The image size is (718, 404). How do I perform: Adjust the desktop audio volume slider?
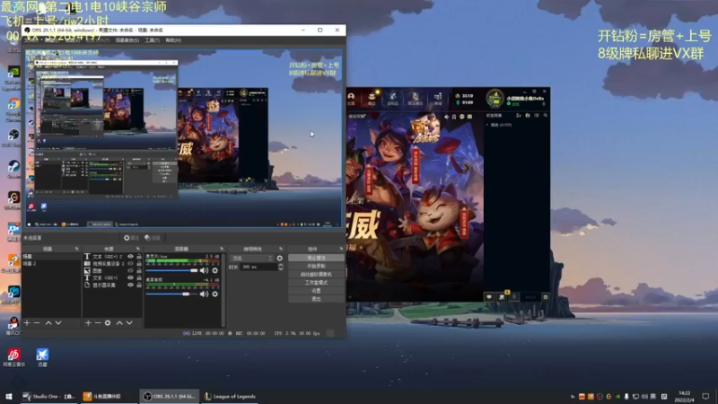pos(171,294)
